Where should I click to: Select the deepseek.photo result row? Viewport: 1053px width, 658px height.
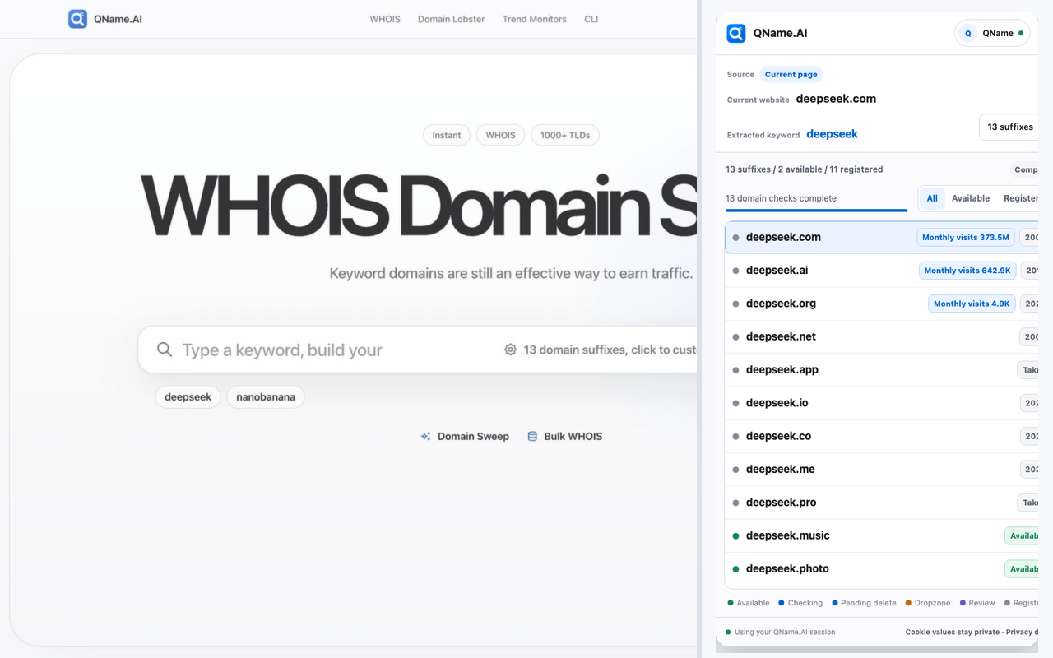click(881, 569)
